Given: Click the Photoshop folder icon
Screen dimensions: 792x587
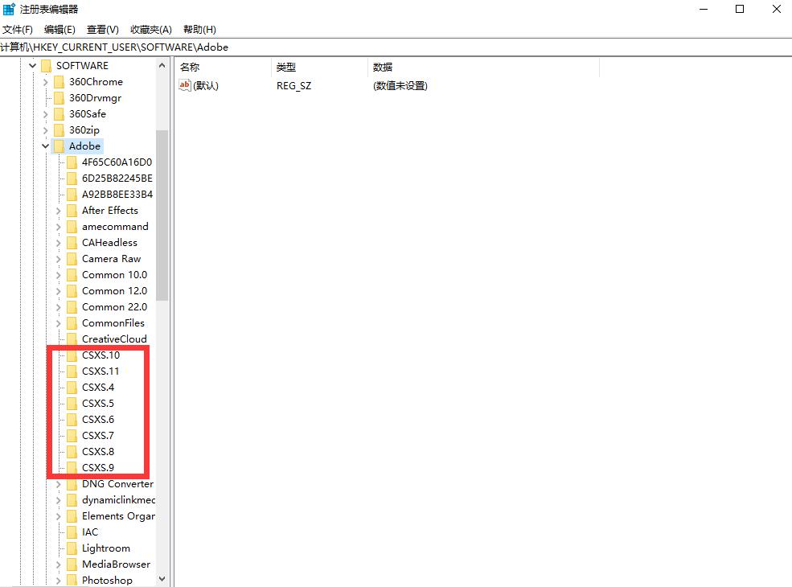Looking at the screenshot, I should click(72, 579).
